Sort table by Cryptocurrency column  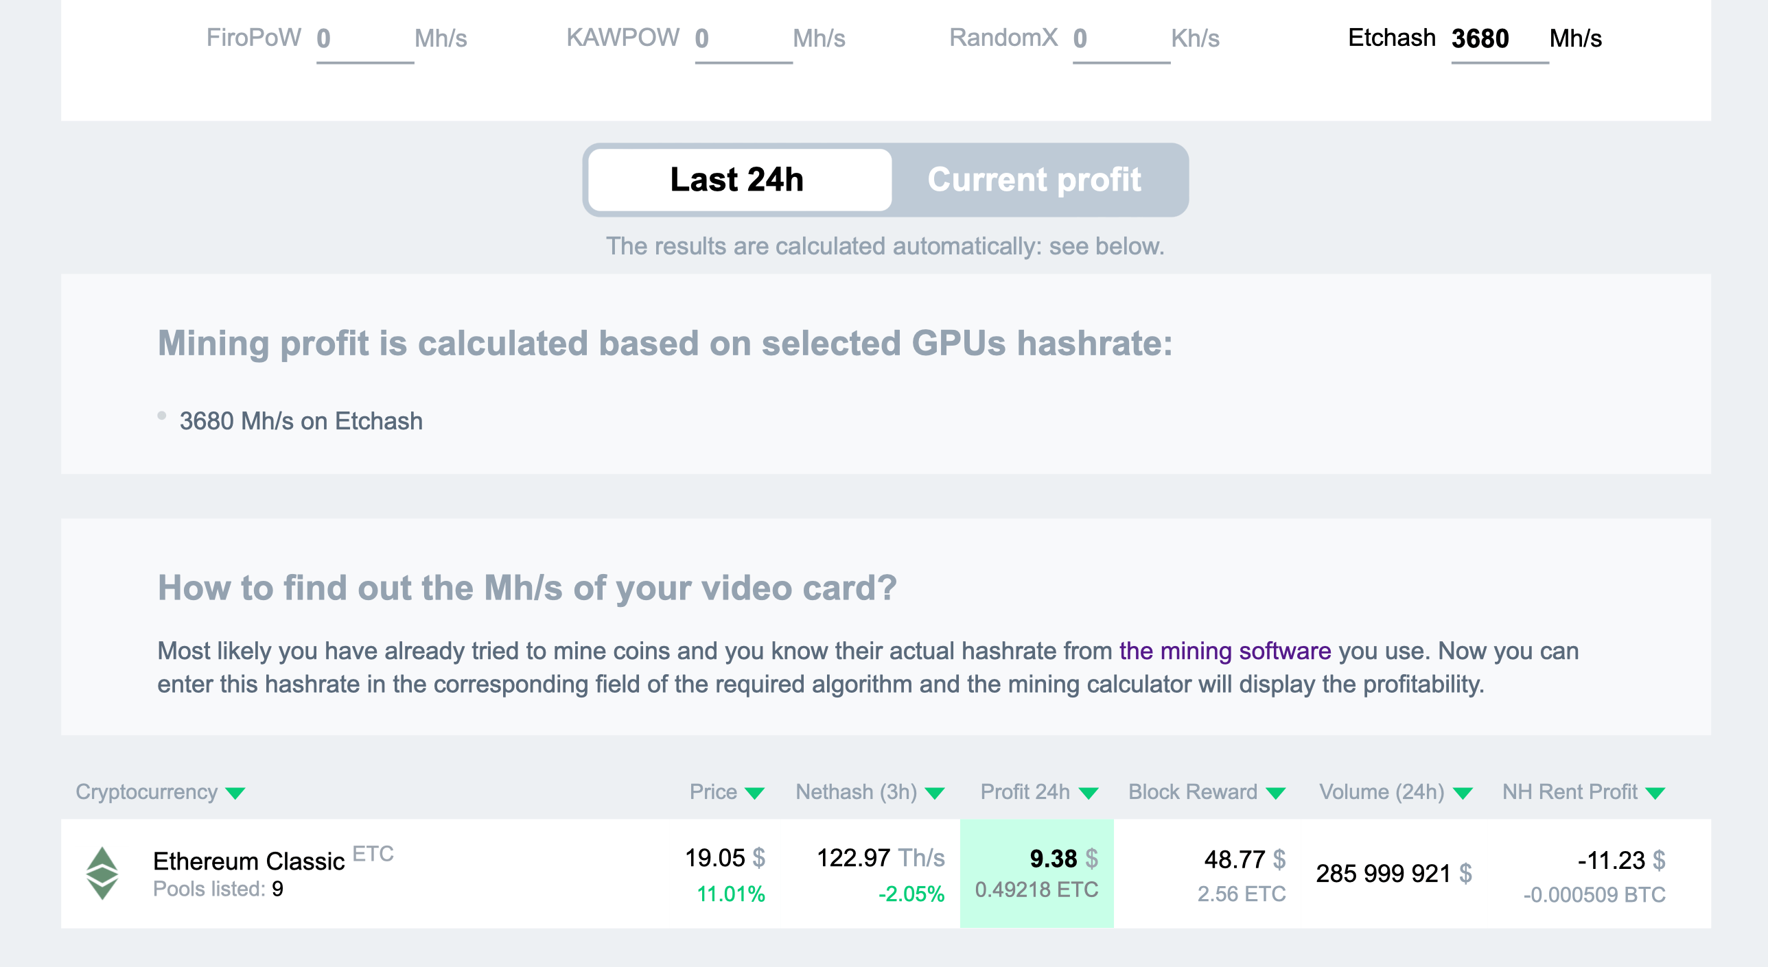point(160,792)
